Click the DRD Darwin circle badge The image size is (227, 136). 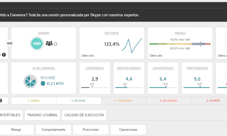(37, 43)
